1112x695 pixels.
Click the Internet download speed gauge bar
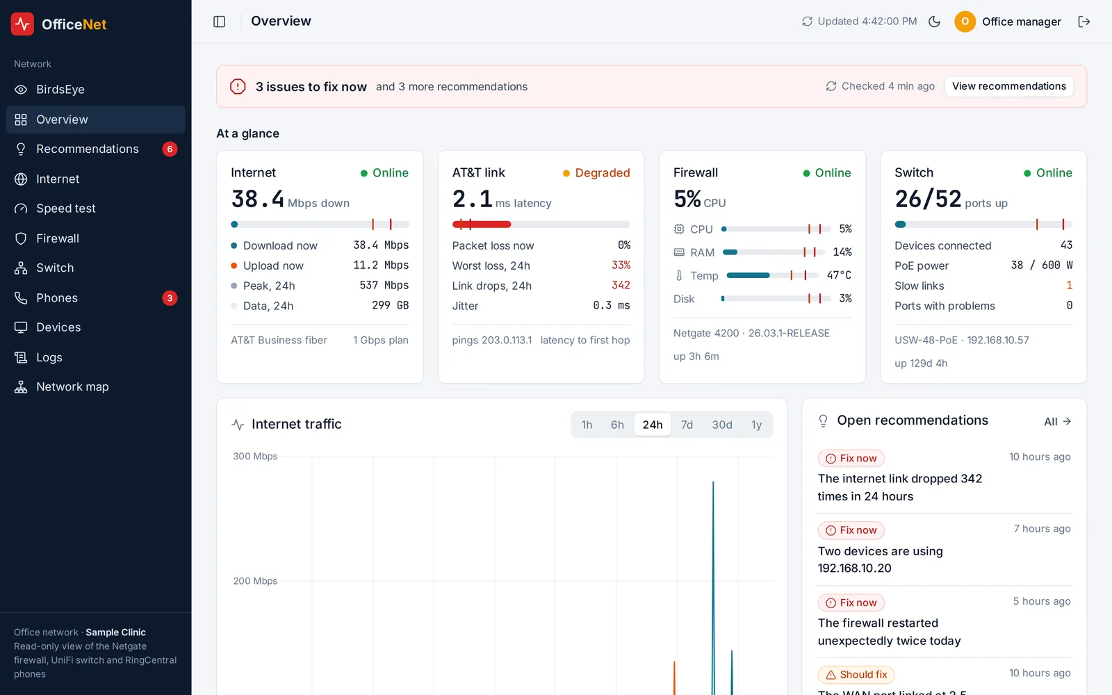tap(320, 224)
